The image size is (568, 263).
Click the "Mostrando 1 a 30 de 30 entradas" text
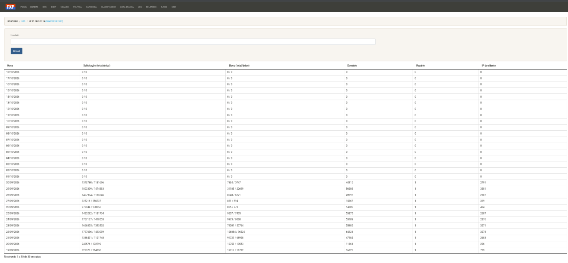[x=22, y=257]
